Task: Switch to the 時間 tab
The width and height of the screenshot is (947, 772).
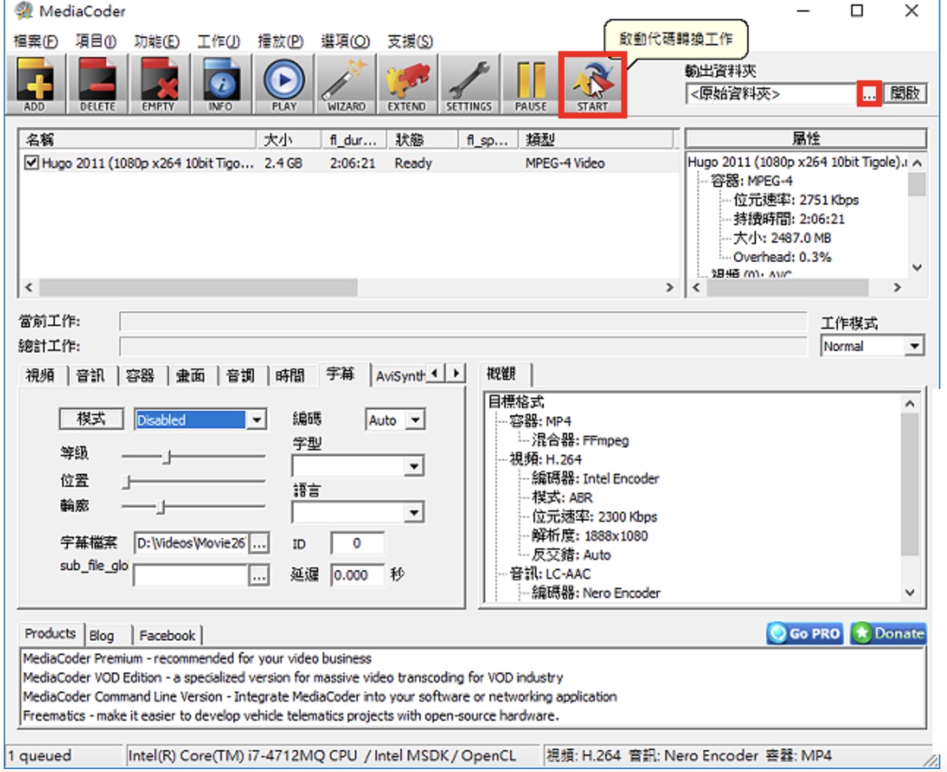Action: tap(291, 375)
